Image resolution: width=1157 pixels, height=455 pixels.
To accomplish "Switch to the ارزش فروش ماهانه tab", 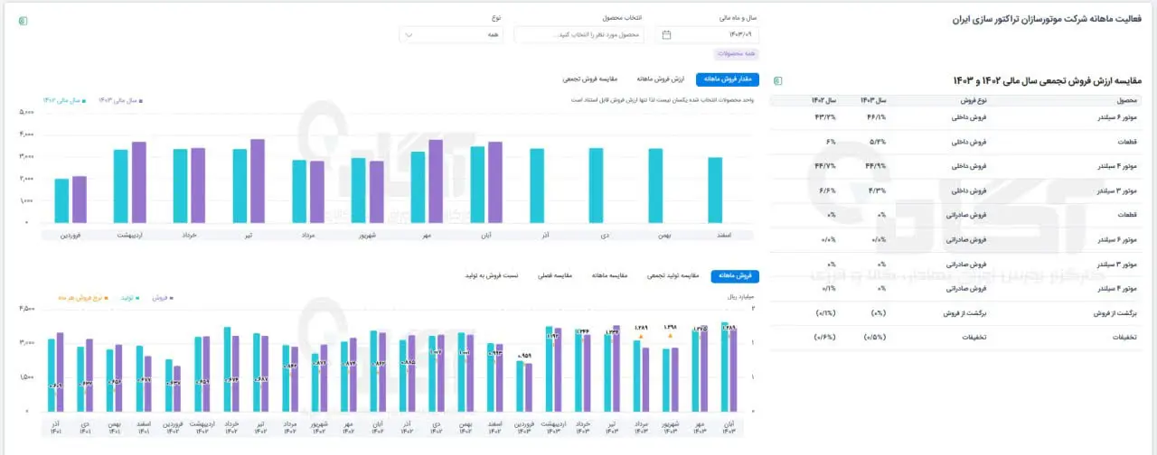I will [x=659, y=79].
